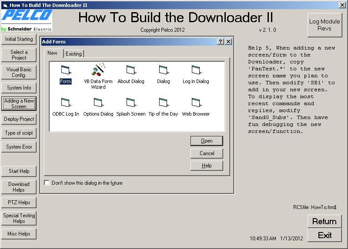Click the Copyright Pelco 2012 text
The image size is (348, 249).
[162, 30]
